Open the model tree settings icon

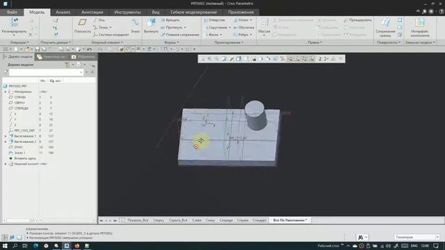point(67,65)
